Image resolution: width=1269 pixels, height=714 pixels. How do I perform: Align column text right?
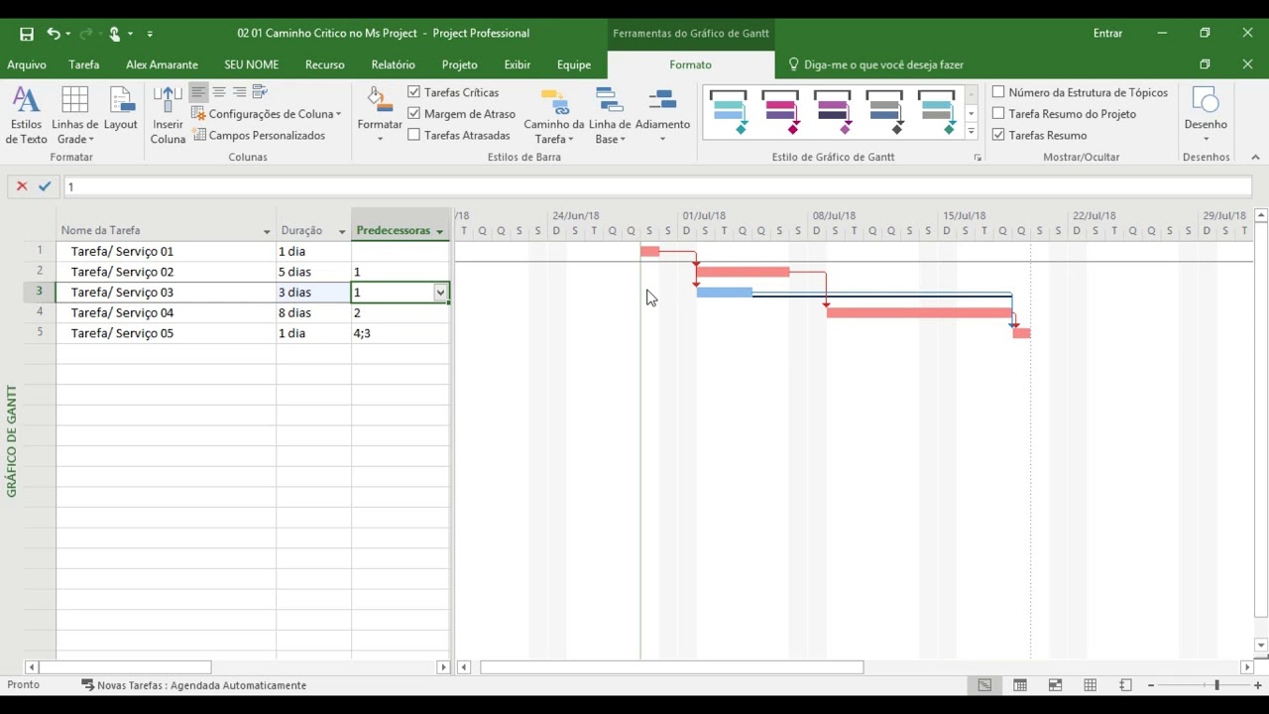coord(239,92)
